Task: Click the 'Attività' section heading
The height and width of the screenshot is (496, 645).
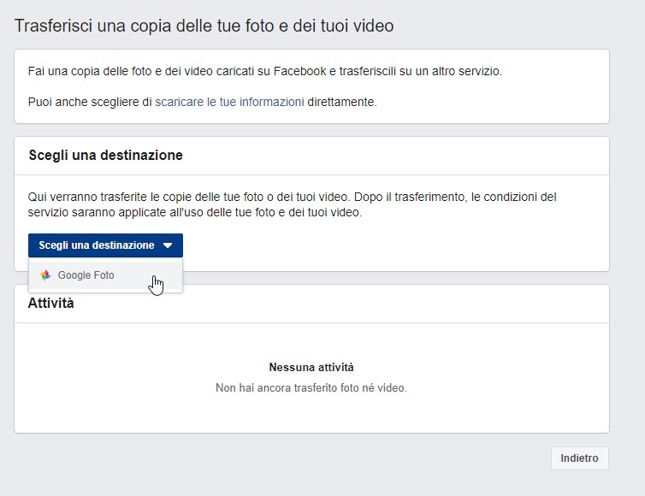Action: coord(50,303)
